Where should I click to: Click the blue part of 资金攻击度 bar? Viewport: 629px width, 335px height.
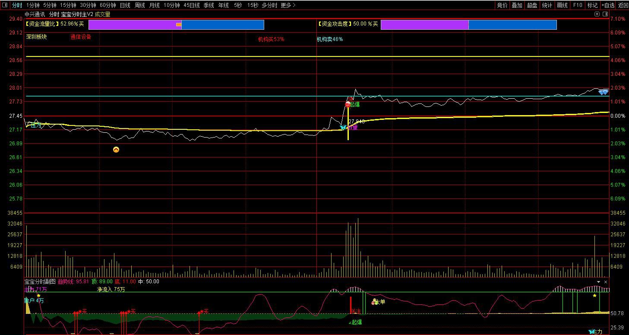point(512,25)
